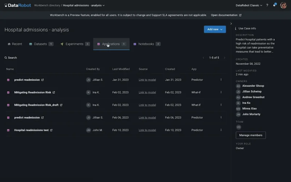The image size is (291, 182).
Task: Open the notifications bell icon
Action: [x=274, y=5]
